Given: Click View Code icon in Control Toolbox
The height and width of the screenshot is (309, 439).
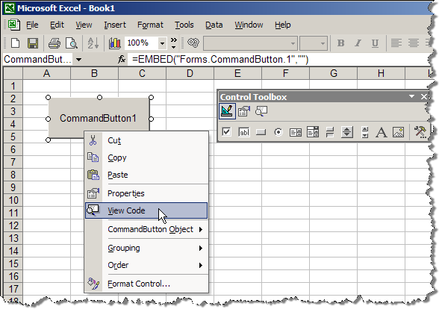Looking at the screenshot, I should [x=261, y=111].
